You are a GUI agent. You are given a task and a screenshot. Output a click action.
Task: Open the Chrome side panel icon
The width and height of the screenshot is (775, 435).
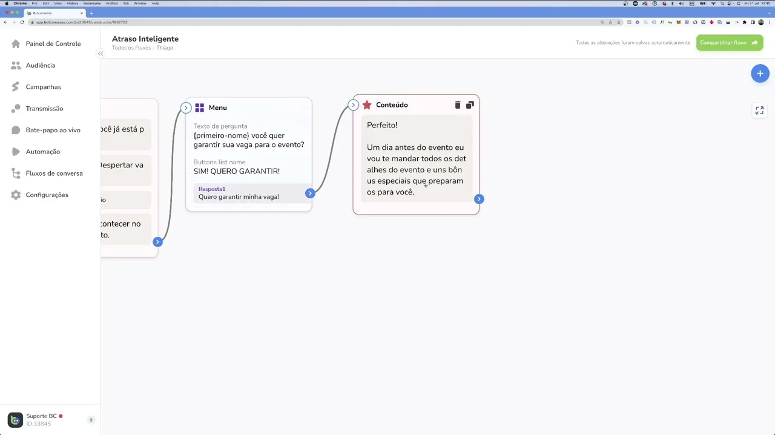(x=753, y=22)
